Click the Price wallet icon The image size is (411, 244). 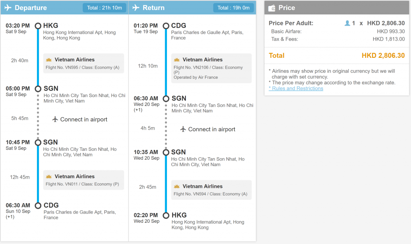(272, 8)
